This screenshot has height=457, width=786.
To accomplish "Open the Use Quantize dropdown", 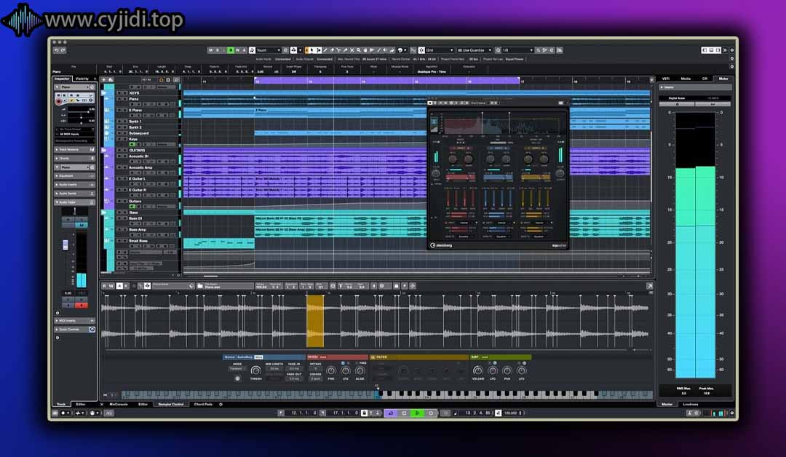I will pyautogui.click(x=475, y=50).
